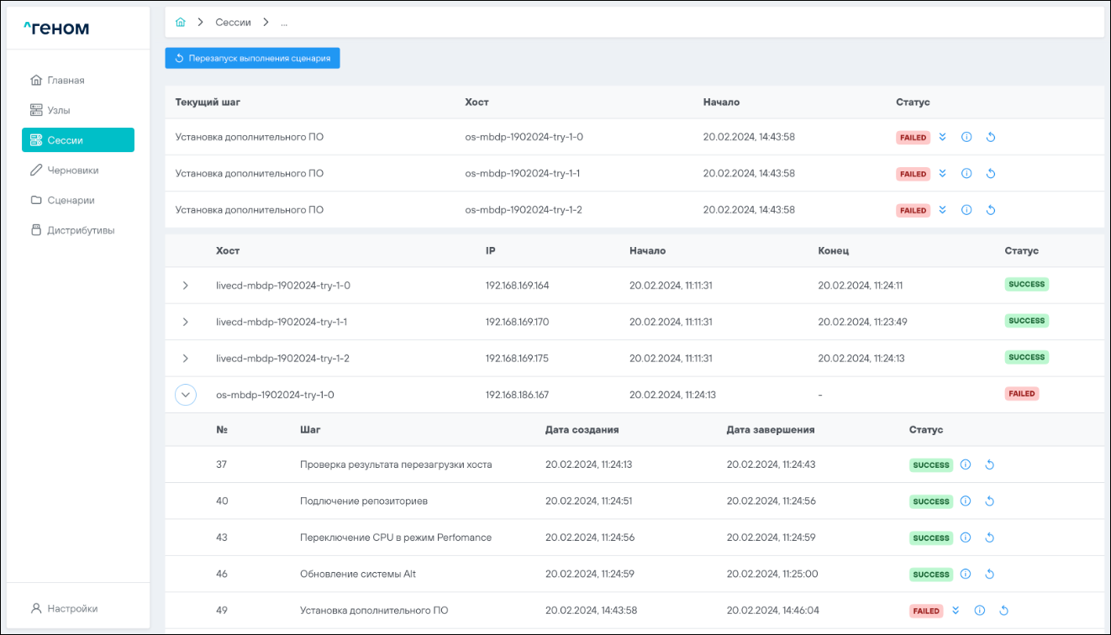1111x635 pixels.
Task: Expand livecd-mbdp-1902024-try-1-2 host row
Action: point(186,359)
